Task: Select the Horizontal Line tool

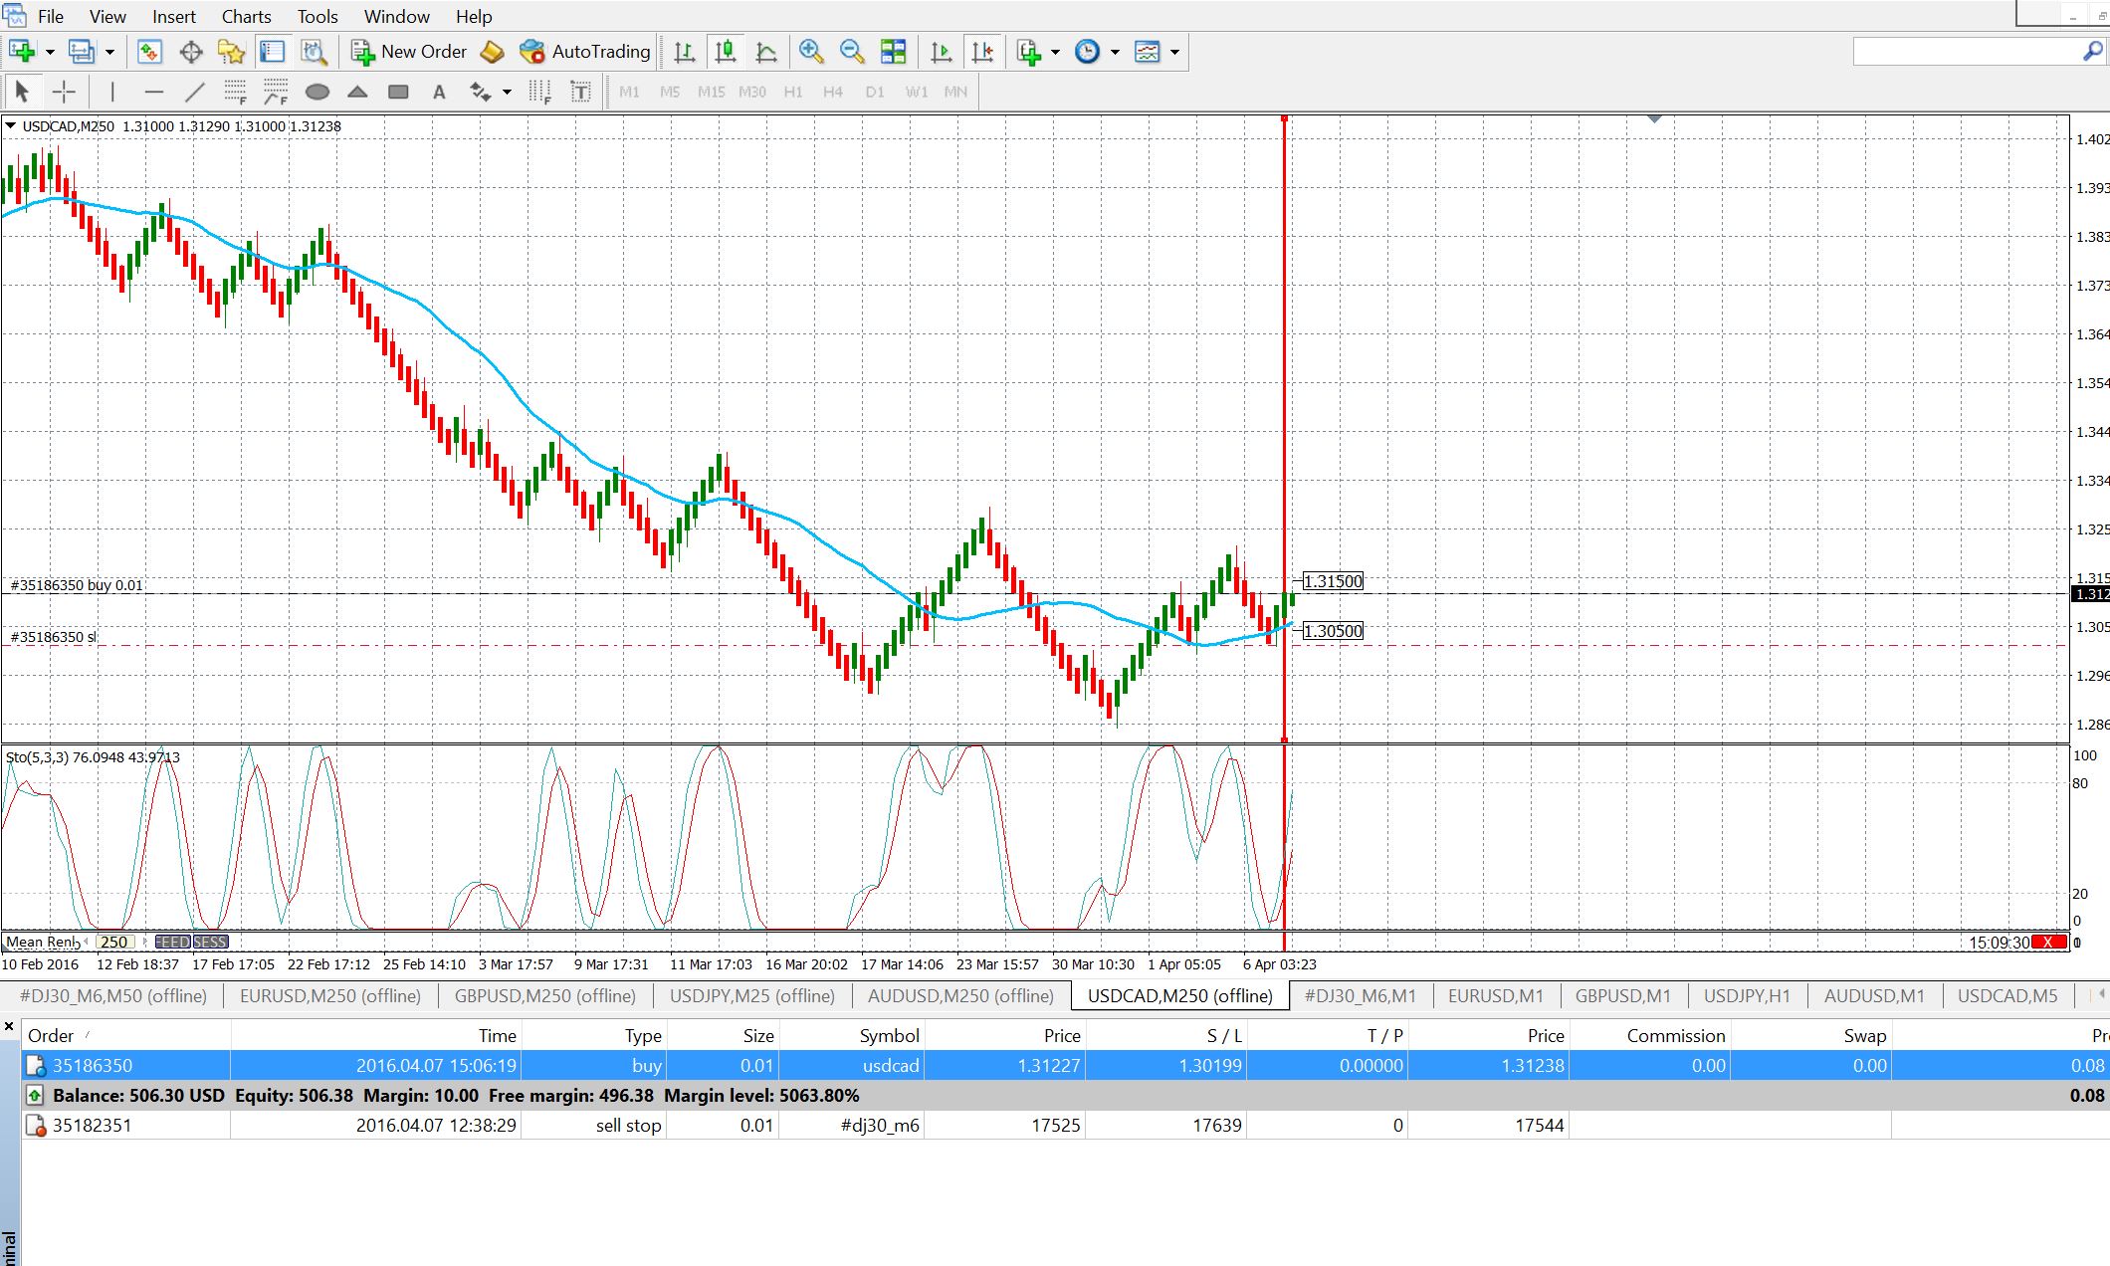Action: 153,93
